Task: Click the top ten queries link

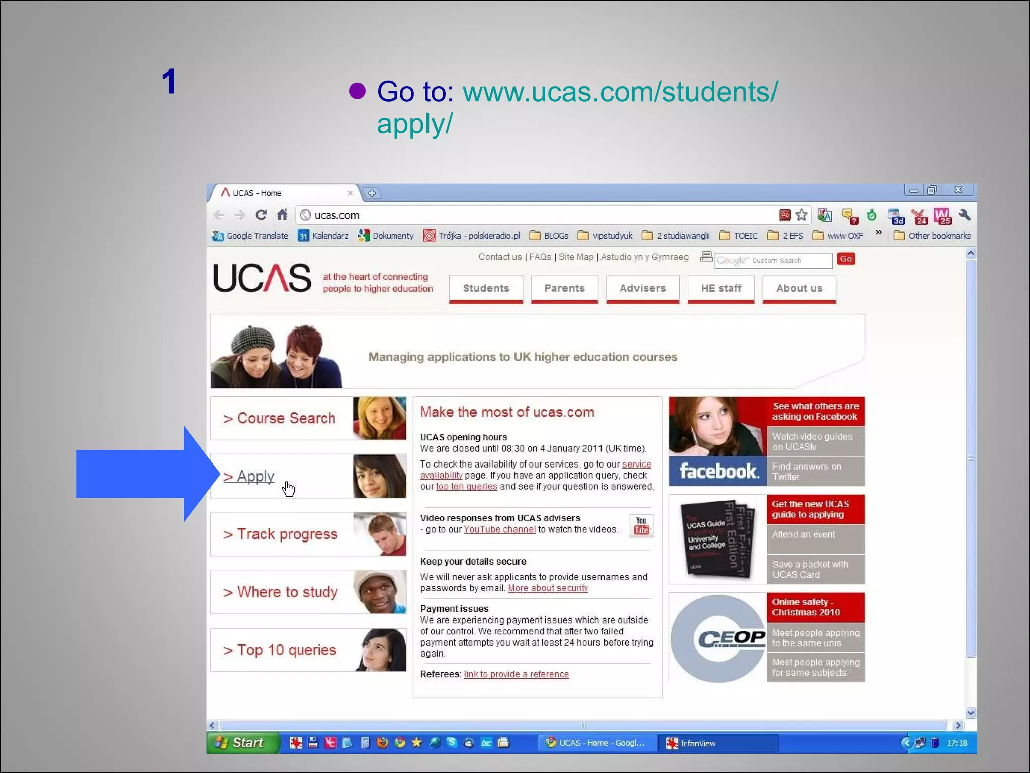Action: [466, 487]
